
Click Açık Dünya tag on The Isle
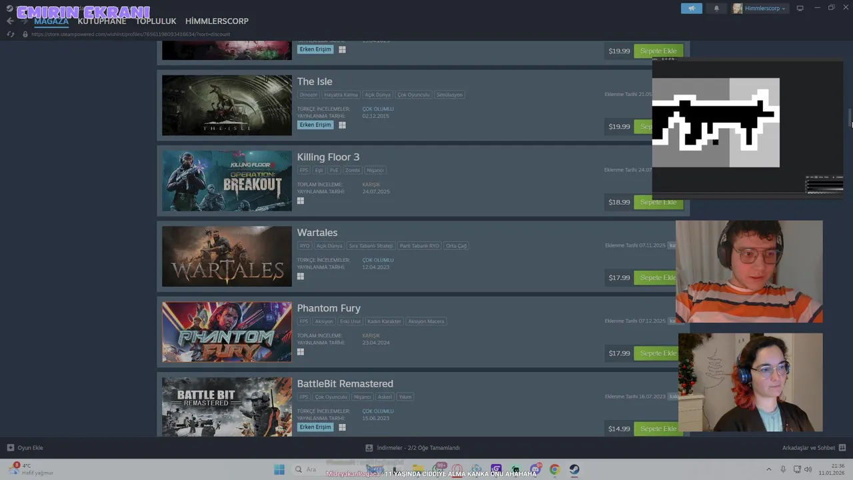tap(378, 95)
